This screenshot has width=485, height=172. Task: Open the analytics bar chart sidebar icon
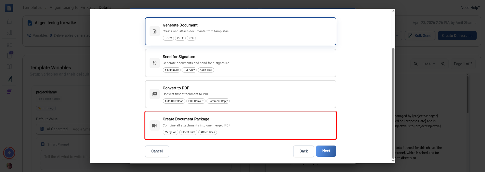coord(9,33)
